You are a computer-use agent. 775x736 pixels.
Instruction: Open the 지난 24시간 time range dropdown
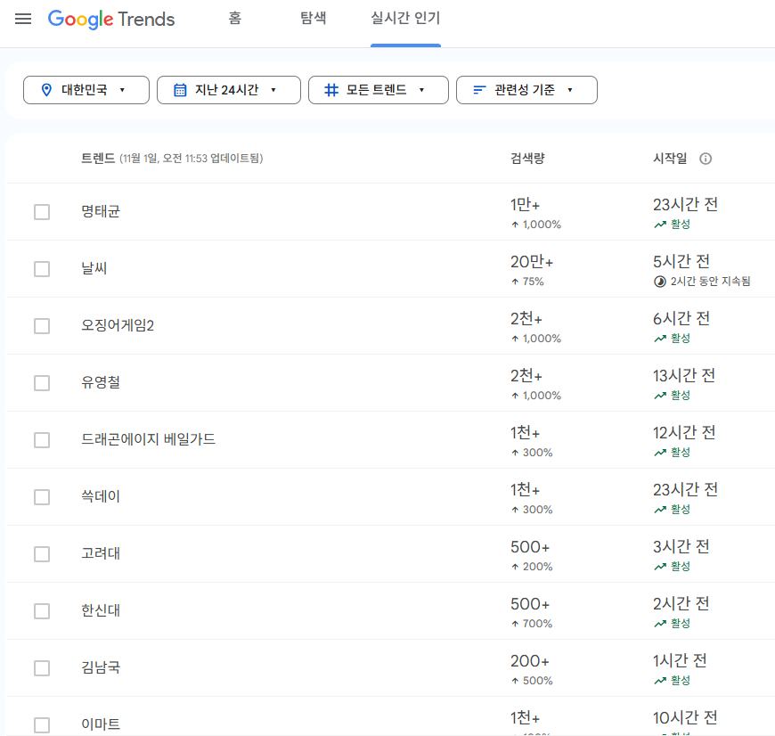coord(229,90)
